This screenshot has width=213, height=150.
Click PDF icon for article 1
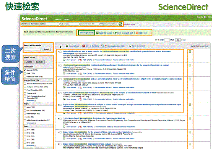[81, 60]
